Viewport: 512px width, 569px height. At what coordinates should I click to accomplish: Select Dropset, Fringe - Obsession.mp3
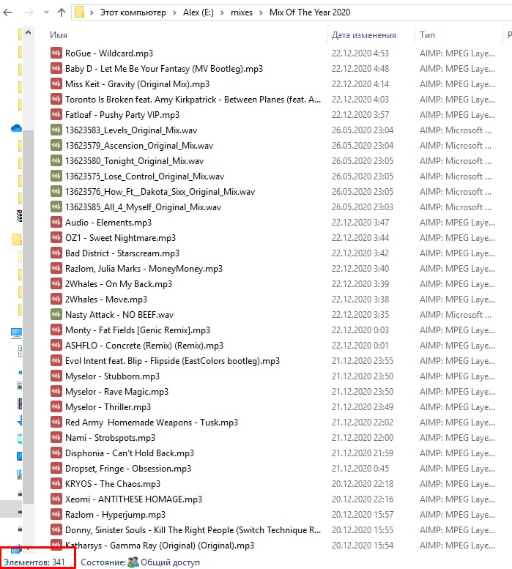pyautogui.click(x=127, y=468)
